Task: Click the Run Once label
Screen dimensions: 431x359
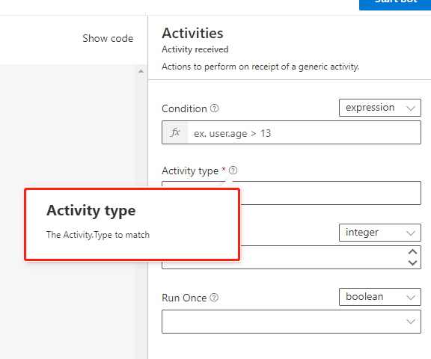Action: [x=184, y=298]
